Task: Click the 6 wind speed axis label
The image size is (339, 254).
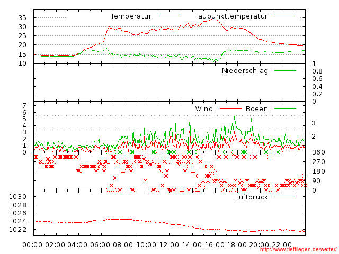Action: [x=24, y=112]
